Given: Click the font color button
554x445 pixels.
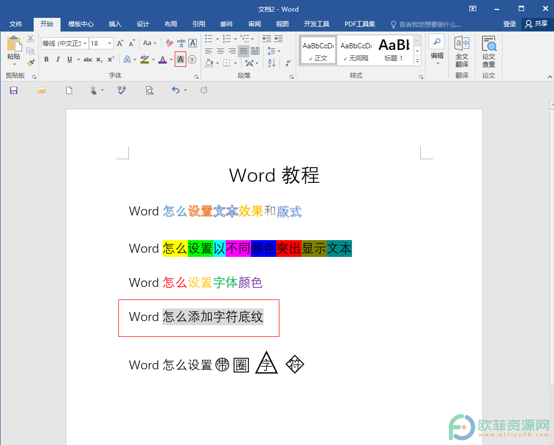Looking at the screenshot, I should click(163, 59).
